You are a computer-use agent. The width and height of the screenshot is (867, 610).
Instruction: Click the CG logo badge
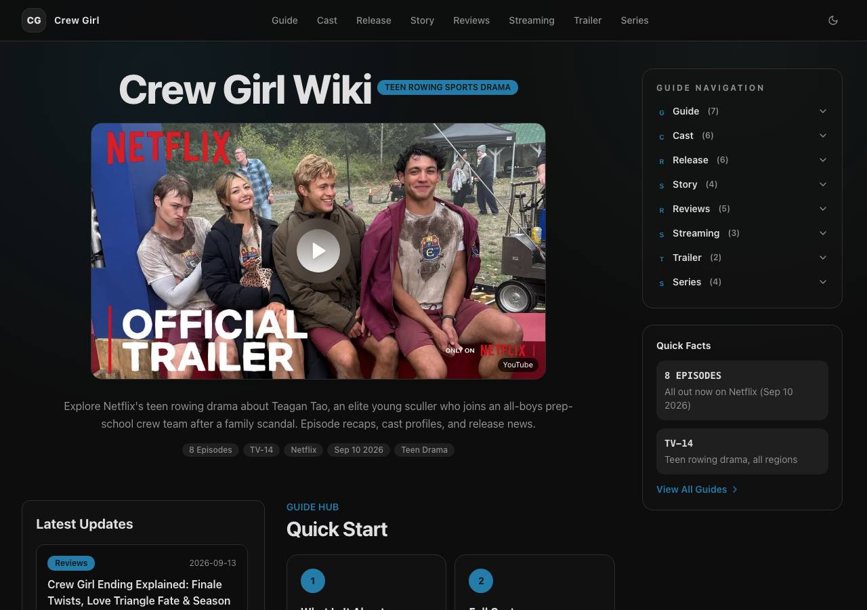click(34, 20)
